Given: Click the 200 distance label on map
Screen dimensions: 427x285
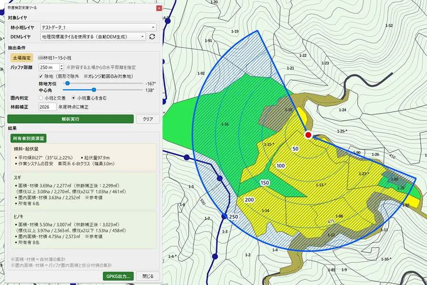Looking at the screenshot, I should [x=250, y=199].
